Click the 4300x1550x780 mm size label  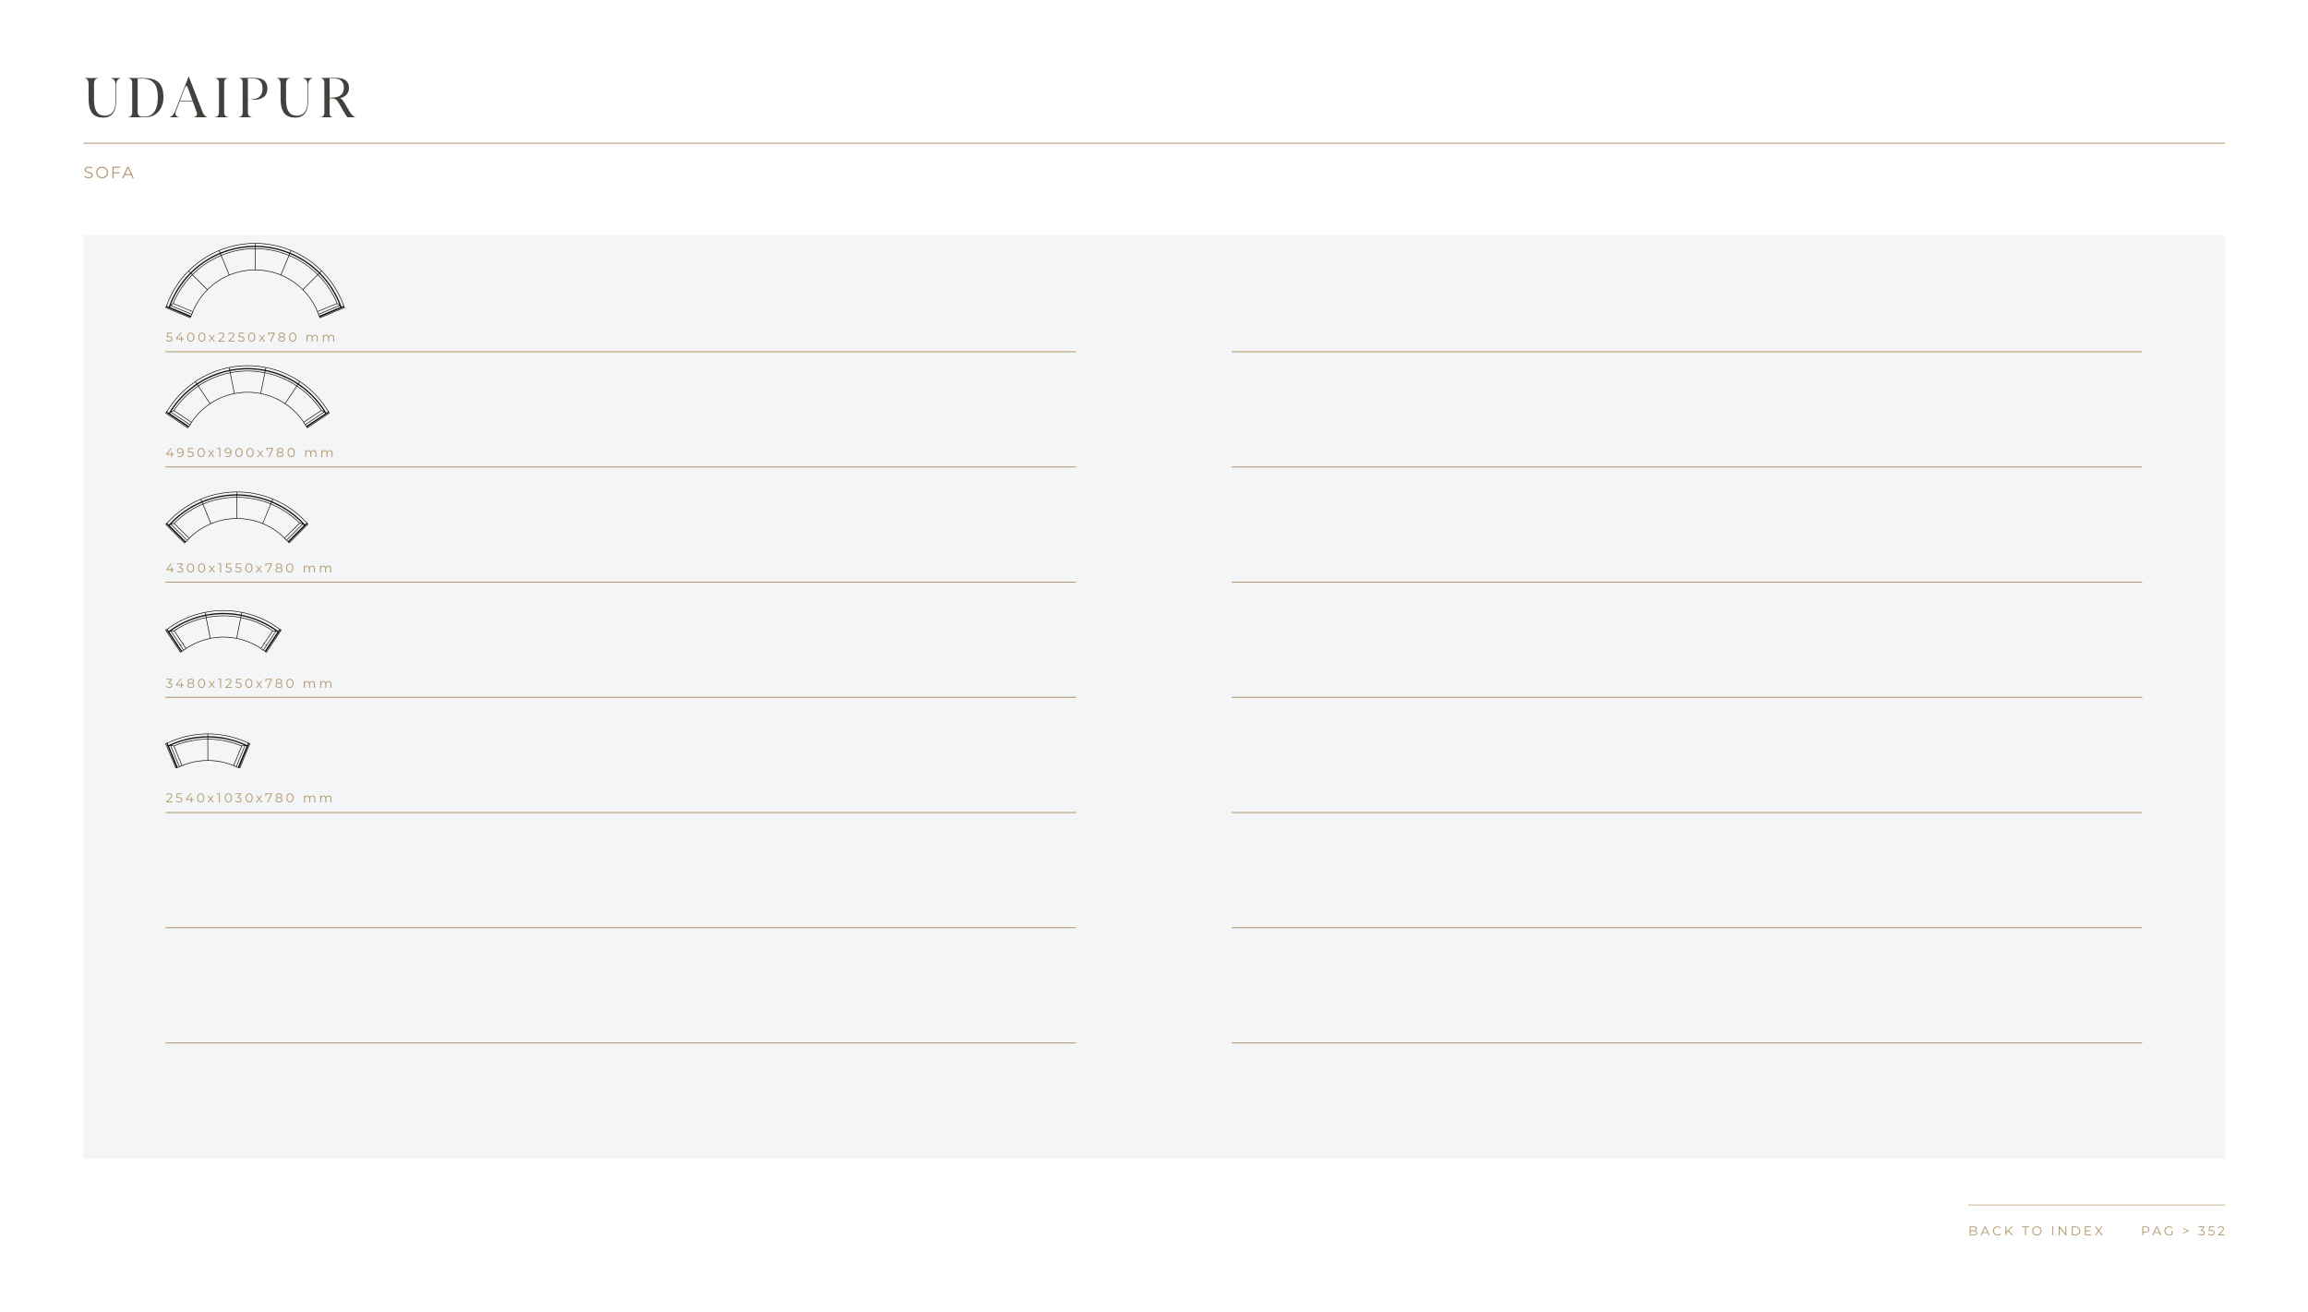pos(248,568)
